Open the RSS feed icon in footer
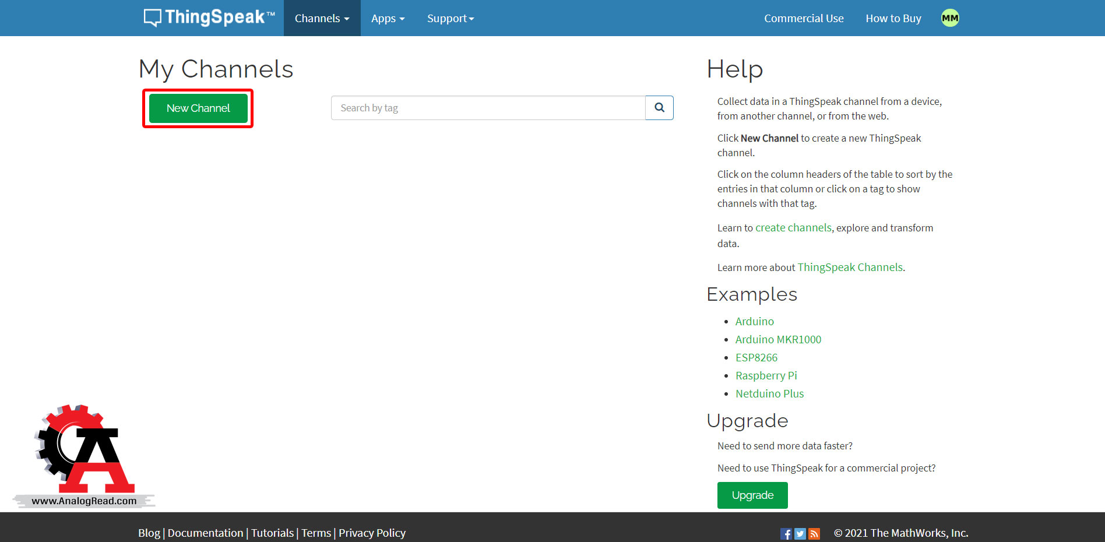Image resolution: width=1105 pixels, height=542 pixels. (x=814, y=534)
